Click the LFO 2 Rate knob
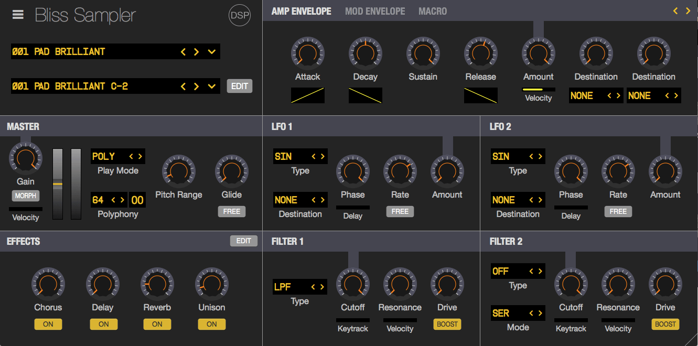 (618, 171)
